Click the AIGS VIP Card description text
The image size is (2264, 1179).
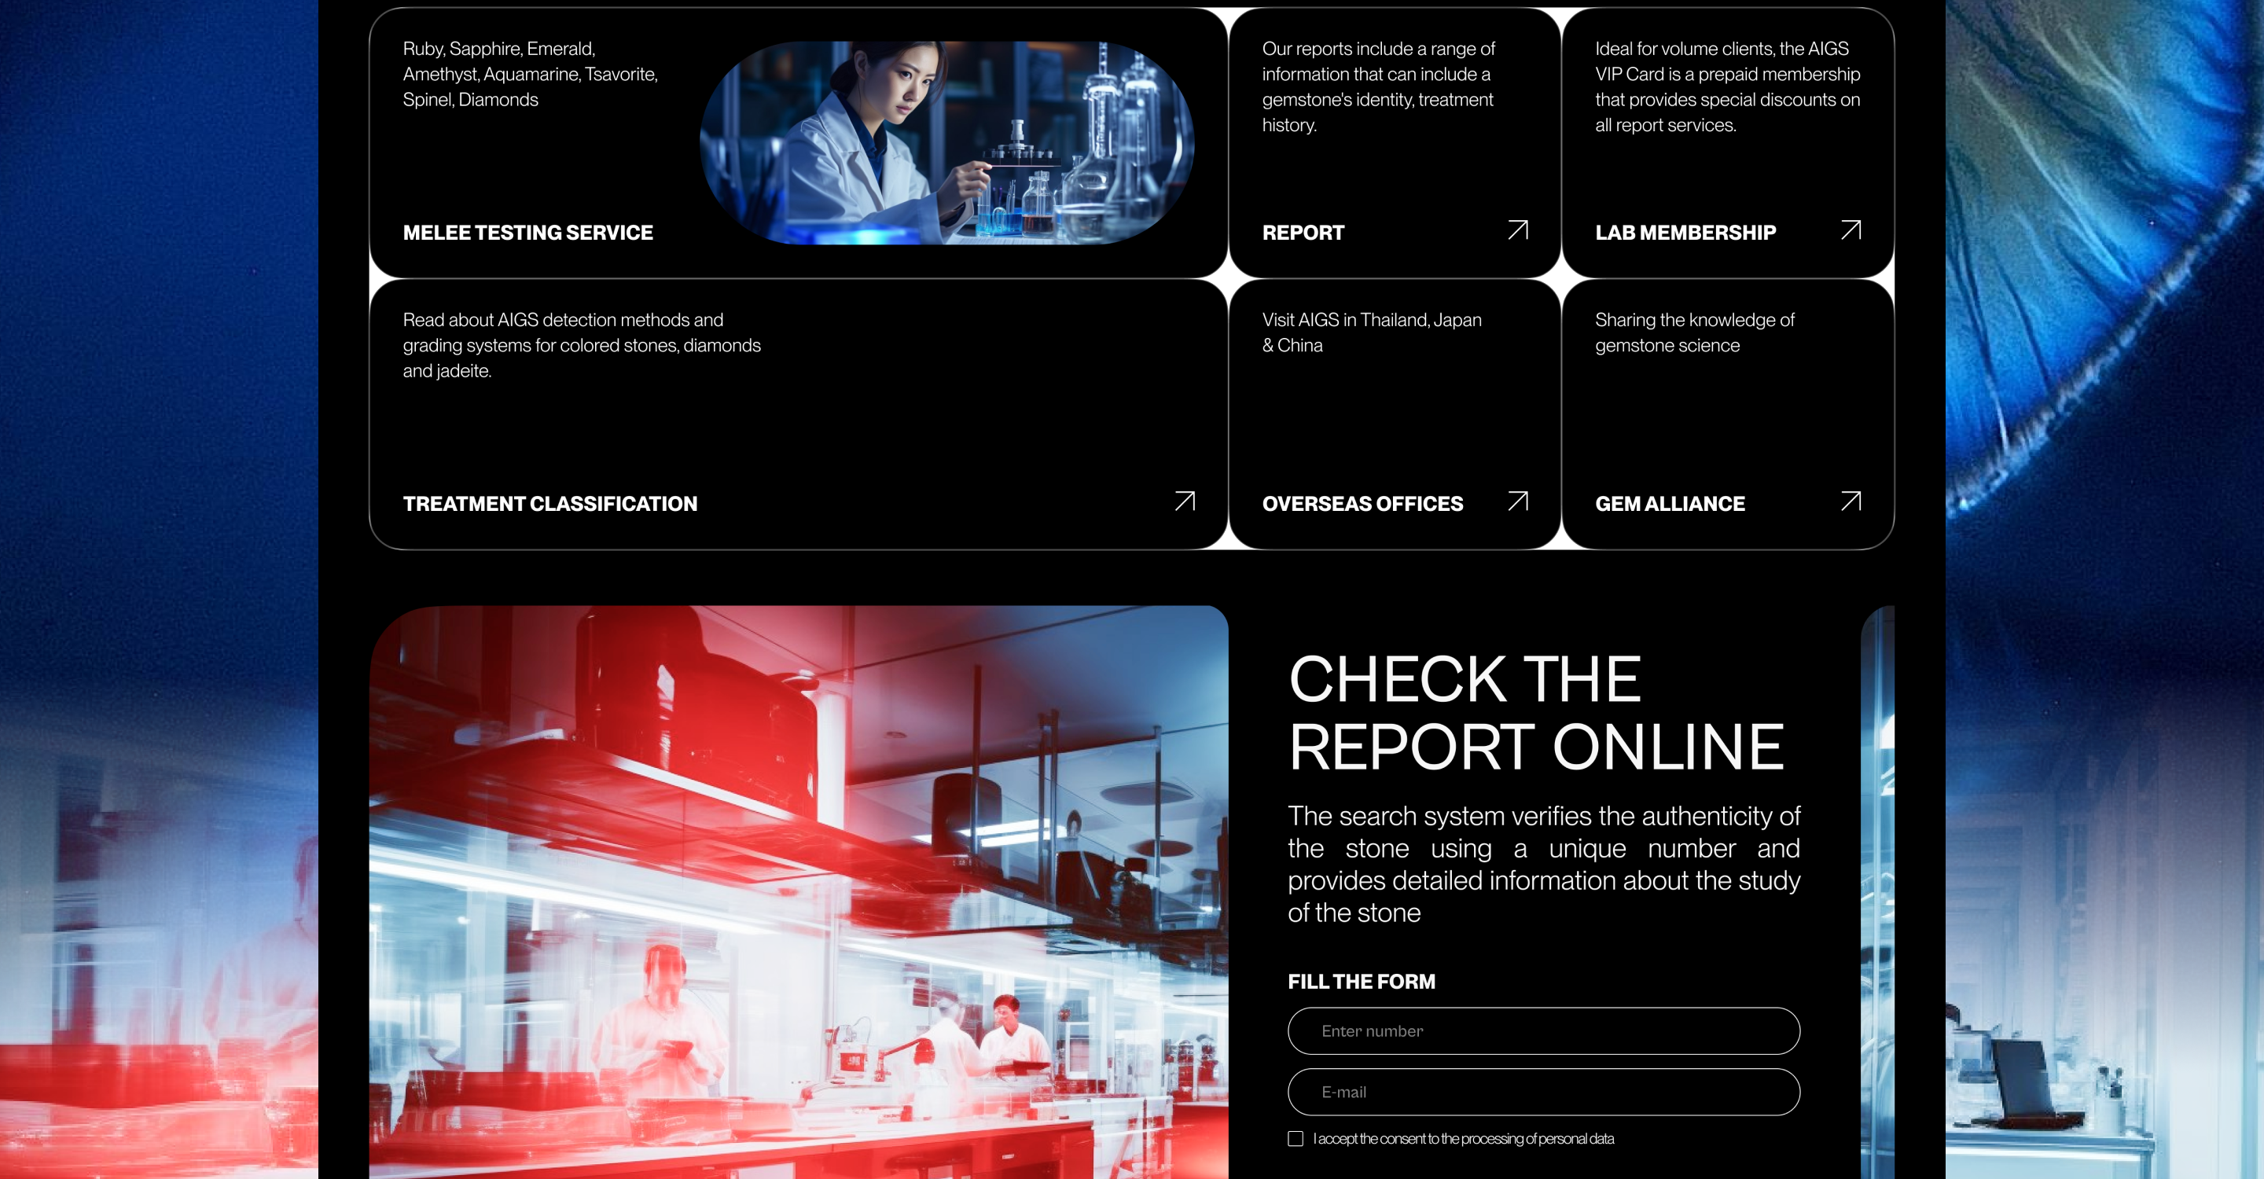pyautogui.click(x=1727, y=87)
